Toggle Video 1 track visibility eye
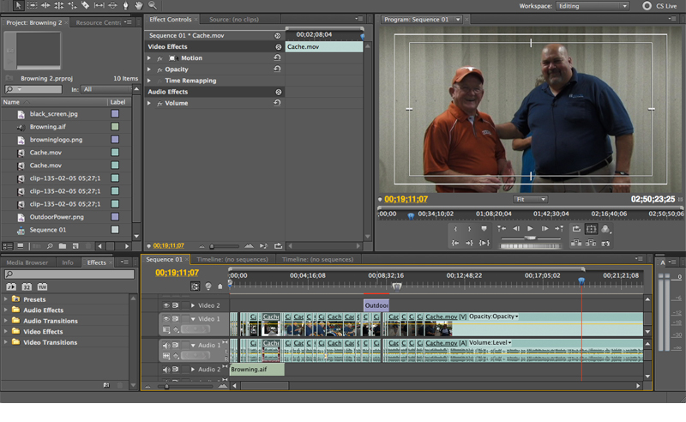Viewport: 686px width, 422px height. [x=166, y=319]
